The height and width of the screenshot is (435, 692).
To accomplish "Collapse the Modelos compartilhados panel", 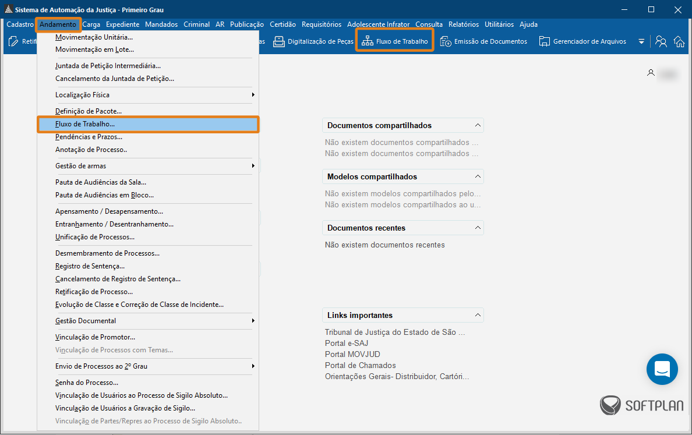I will pyautogui.click(x=478, y=176).
